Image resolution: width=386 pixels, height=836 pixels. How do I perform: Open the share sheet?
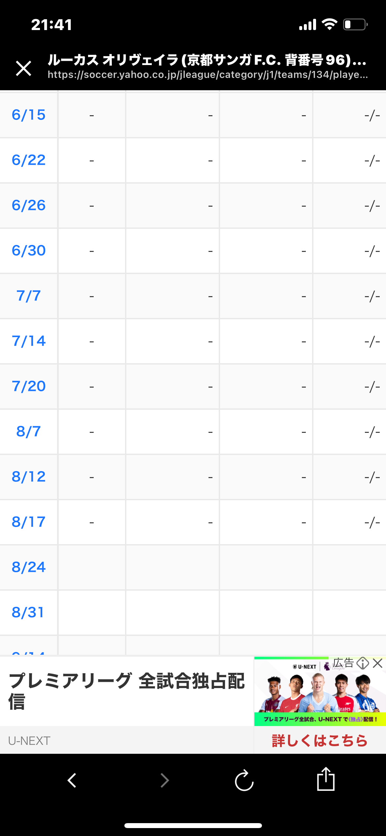tap(326, 779)
